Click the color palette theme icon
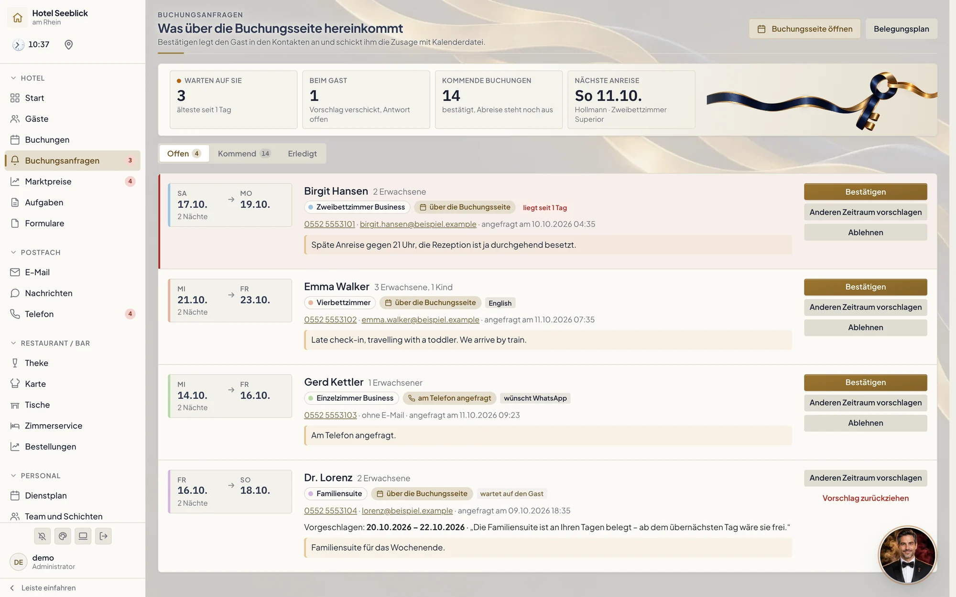The width and height of the screenshot is (956, 597). [63, 536]
